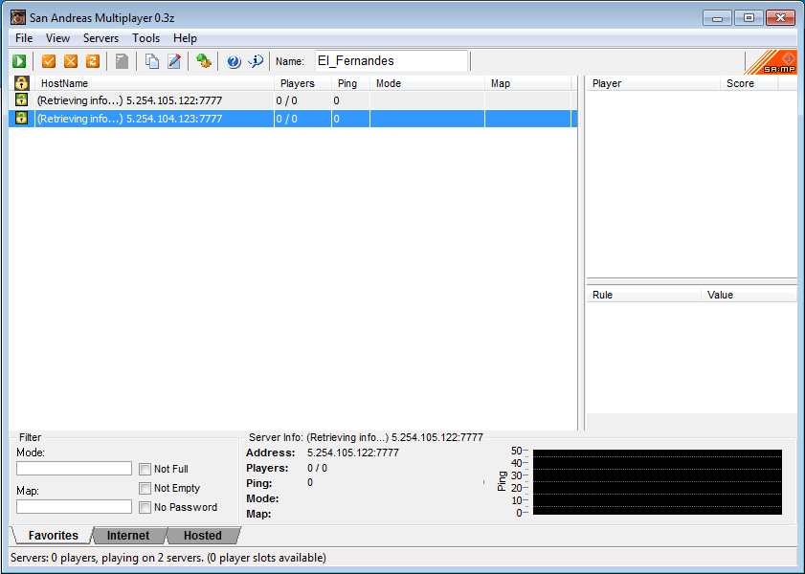This screenshot has height=574, width=805.
Task: Click the Copy Server Info icon
Action: pyautogui.click(x=152, y=61)
